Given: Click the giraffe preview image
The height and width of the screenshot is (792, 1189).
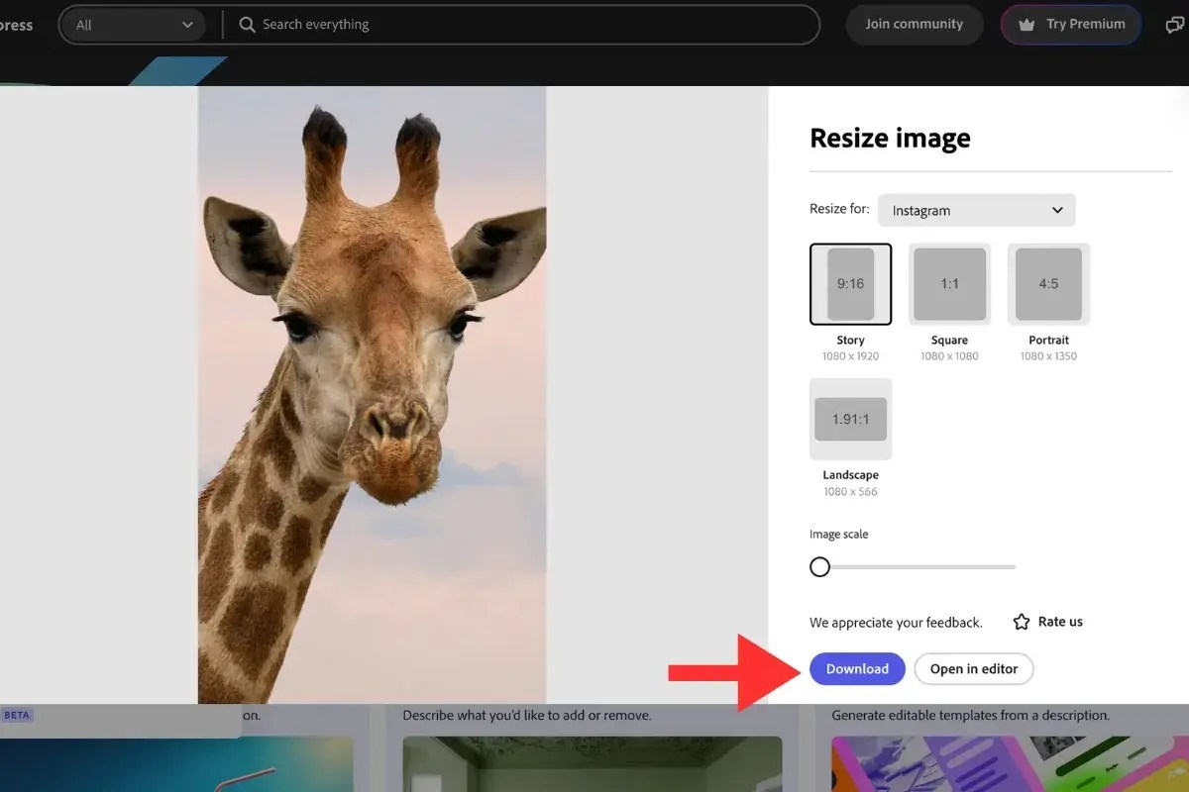Looking at the screenshot, I should pos(372,391).
